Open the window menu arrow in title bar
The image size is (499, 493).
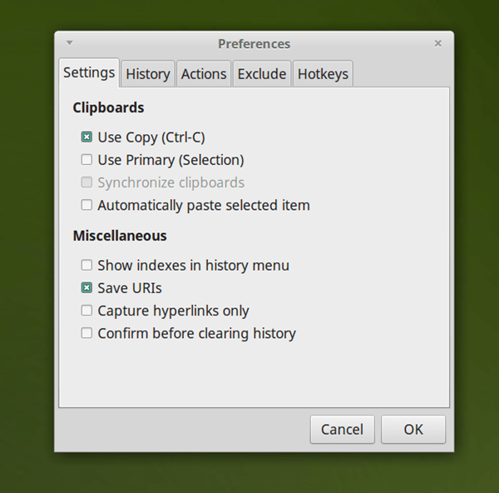(x=70, y=42)
